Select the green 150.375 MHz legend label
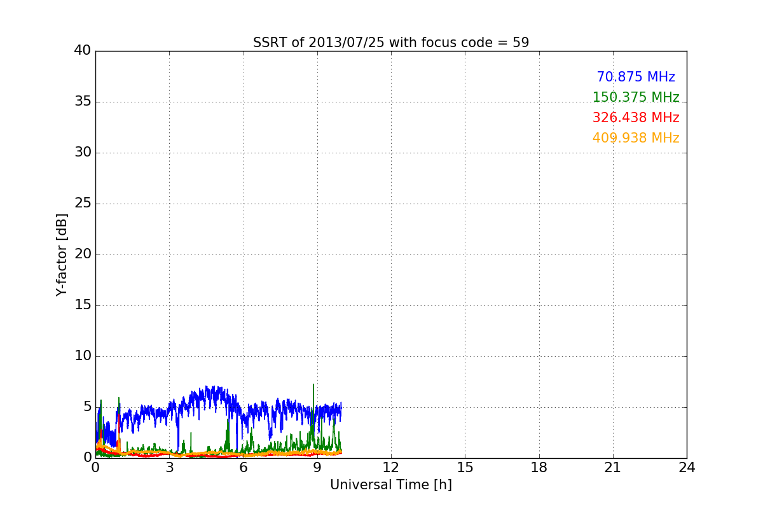The image size is (763, 509). pos(636,97)
